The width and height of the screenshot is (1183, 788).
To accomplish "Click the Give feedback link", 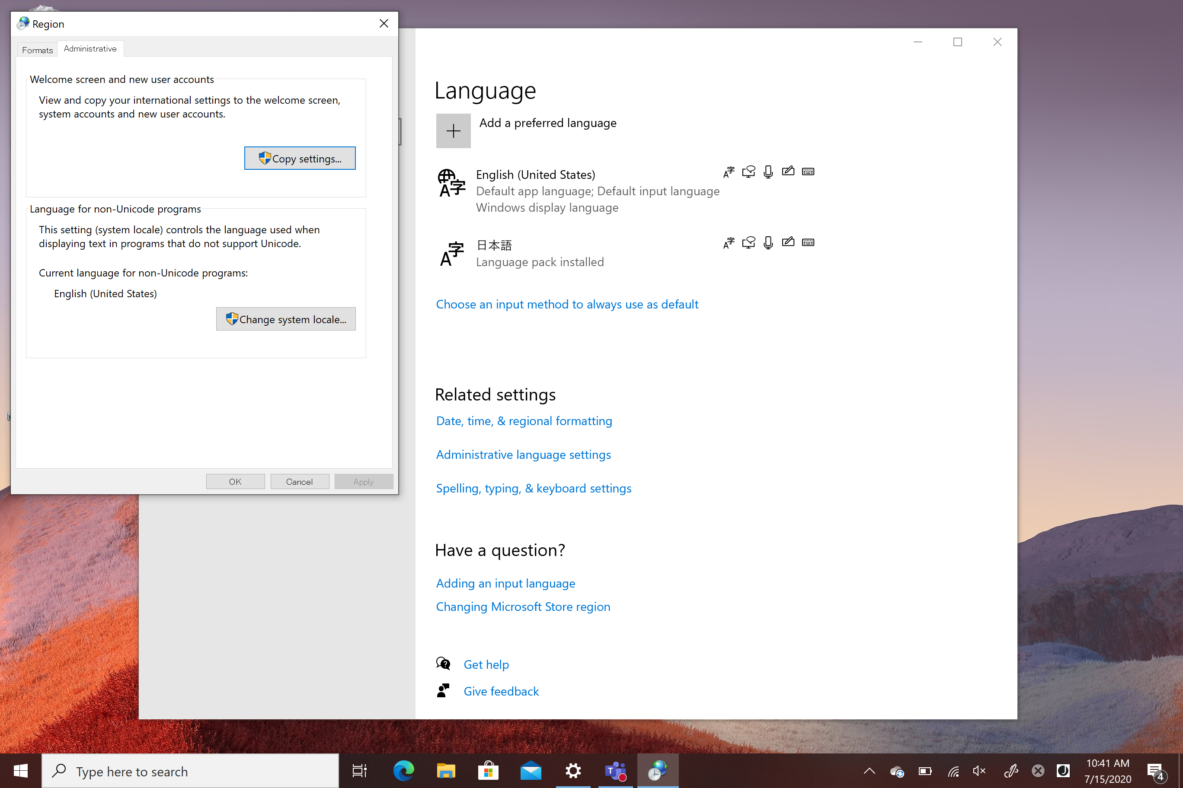I will pos(501,691).
